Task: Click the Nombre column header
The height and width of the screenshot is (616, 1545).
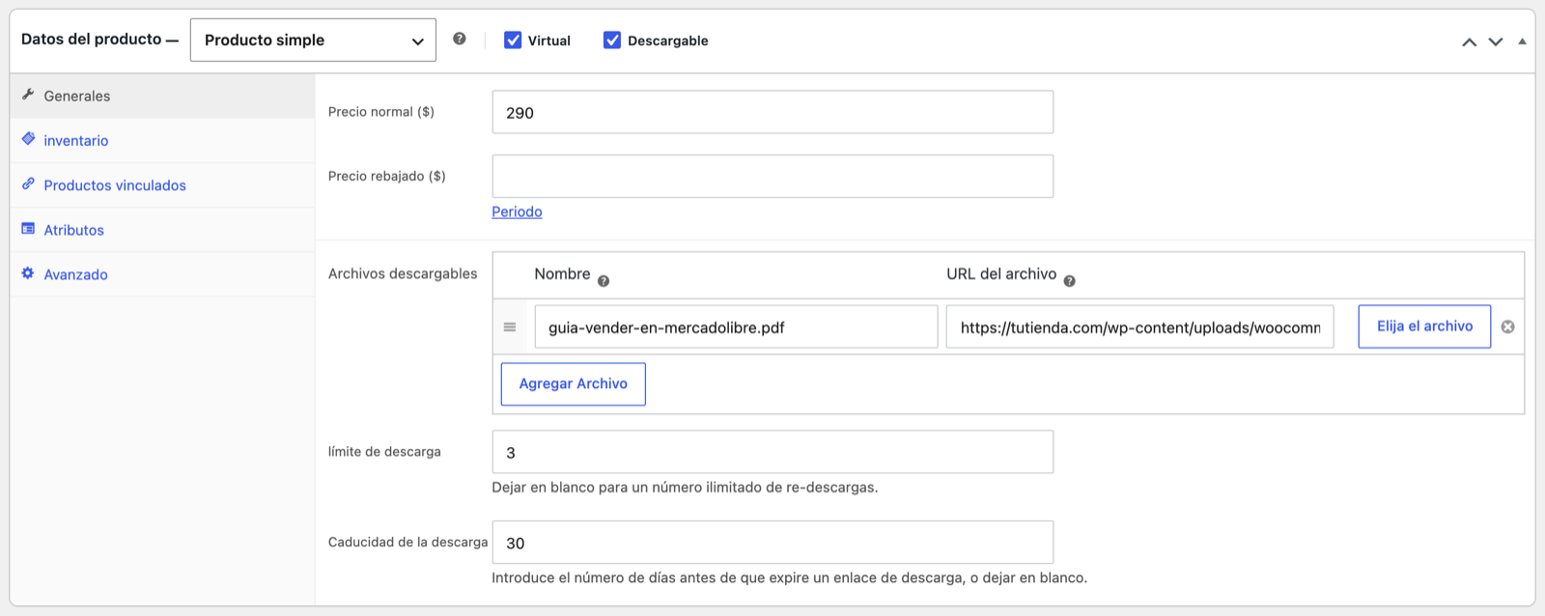Action: 562,274
